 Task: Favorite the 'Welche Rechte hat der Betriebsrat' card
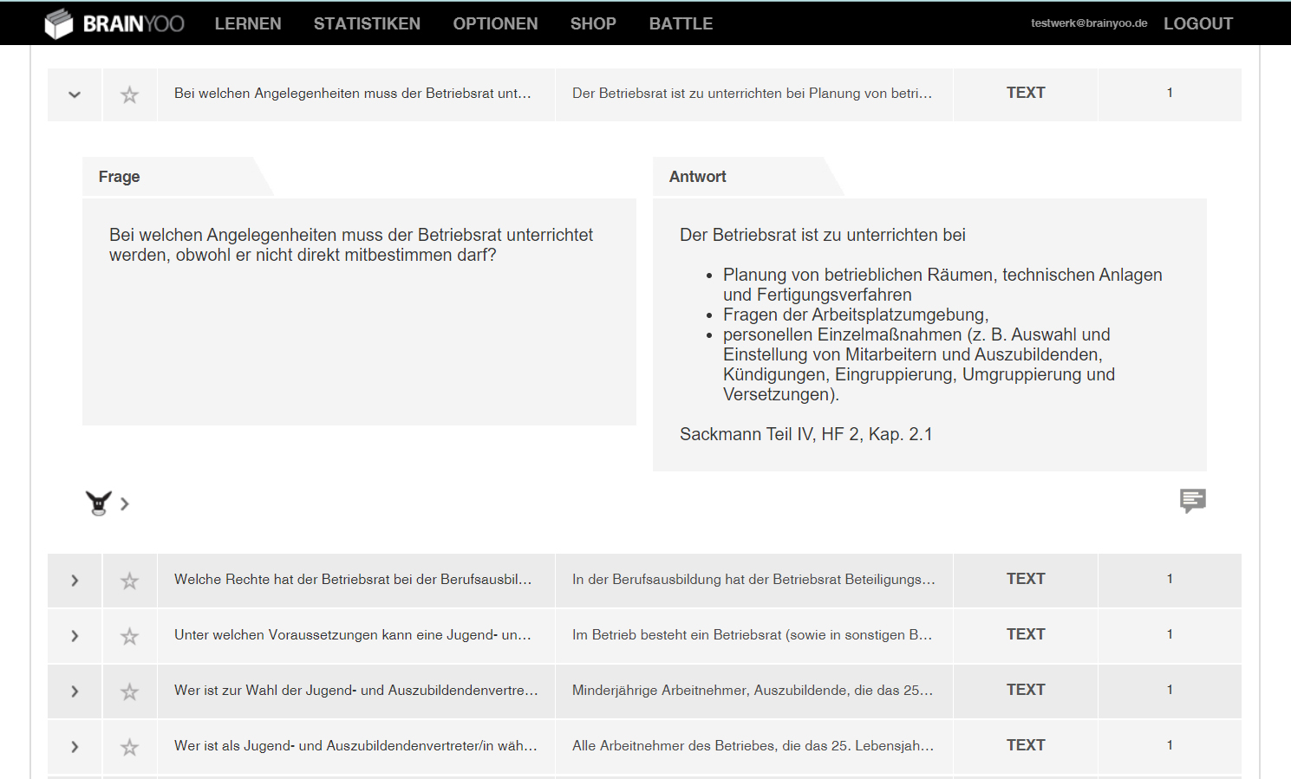(x=129, y=581)
